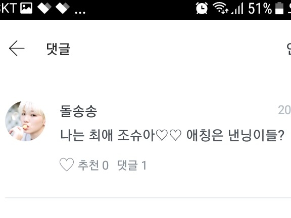Tap the 댓글 page title
The width and height of the screenshot is (291, 218).
58,49
